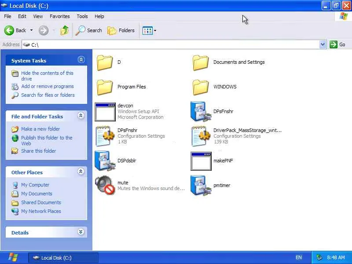Viewport: 352px width, 264px height.
Task: Click the Go button arrow
Action: coord(334,44)
